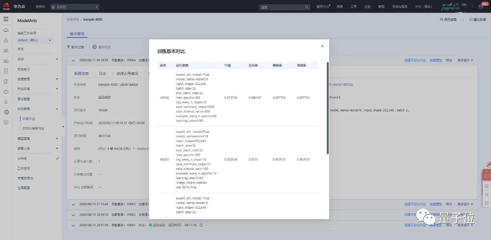Open 资源 in the top bar
491x240 pixels.
pyautogui.click(x=339, y=7)
